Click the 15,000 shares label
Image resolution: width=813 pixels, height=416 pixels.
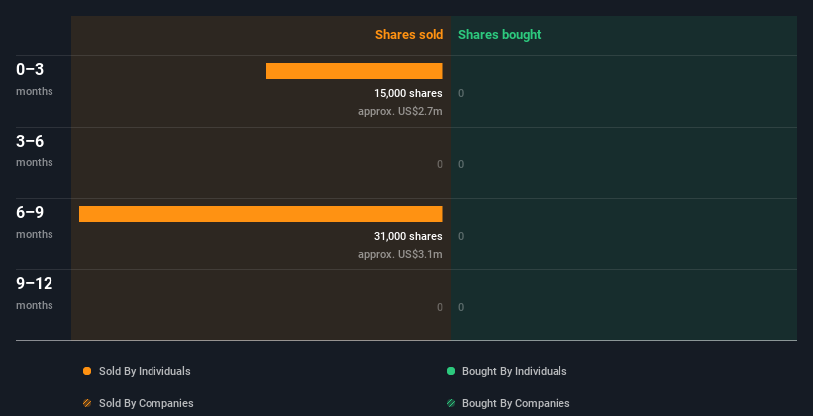click(408, 93)
